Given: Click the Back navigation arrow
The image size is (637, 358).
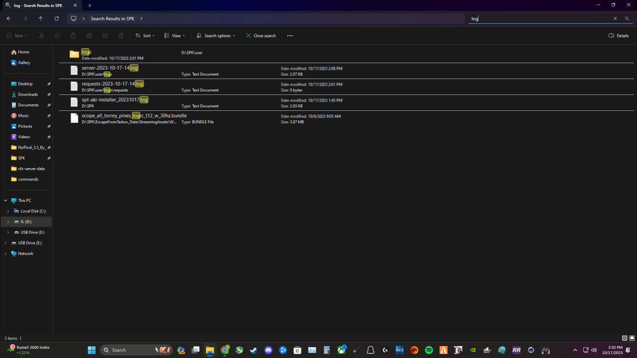Looking at the screenshot, I should click(9, 18).
